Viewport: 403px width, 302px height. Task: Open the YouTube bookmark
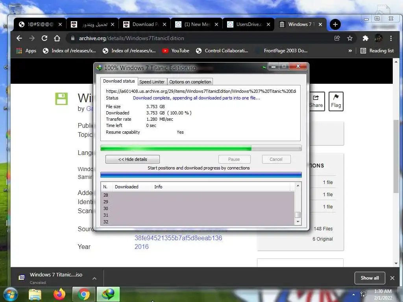coord(176,51)
